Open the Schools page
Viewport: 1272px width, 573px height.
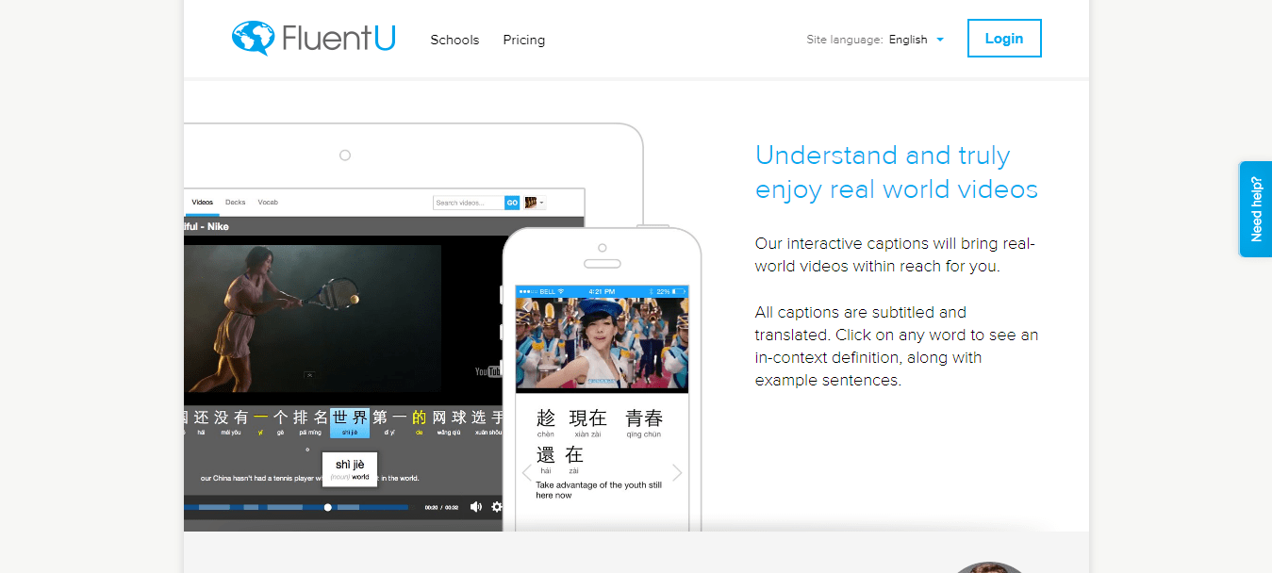(454, 40)
